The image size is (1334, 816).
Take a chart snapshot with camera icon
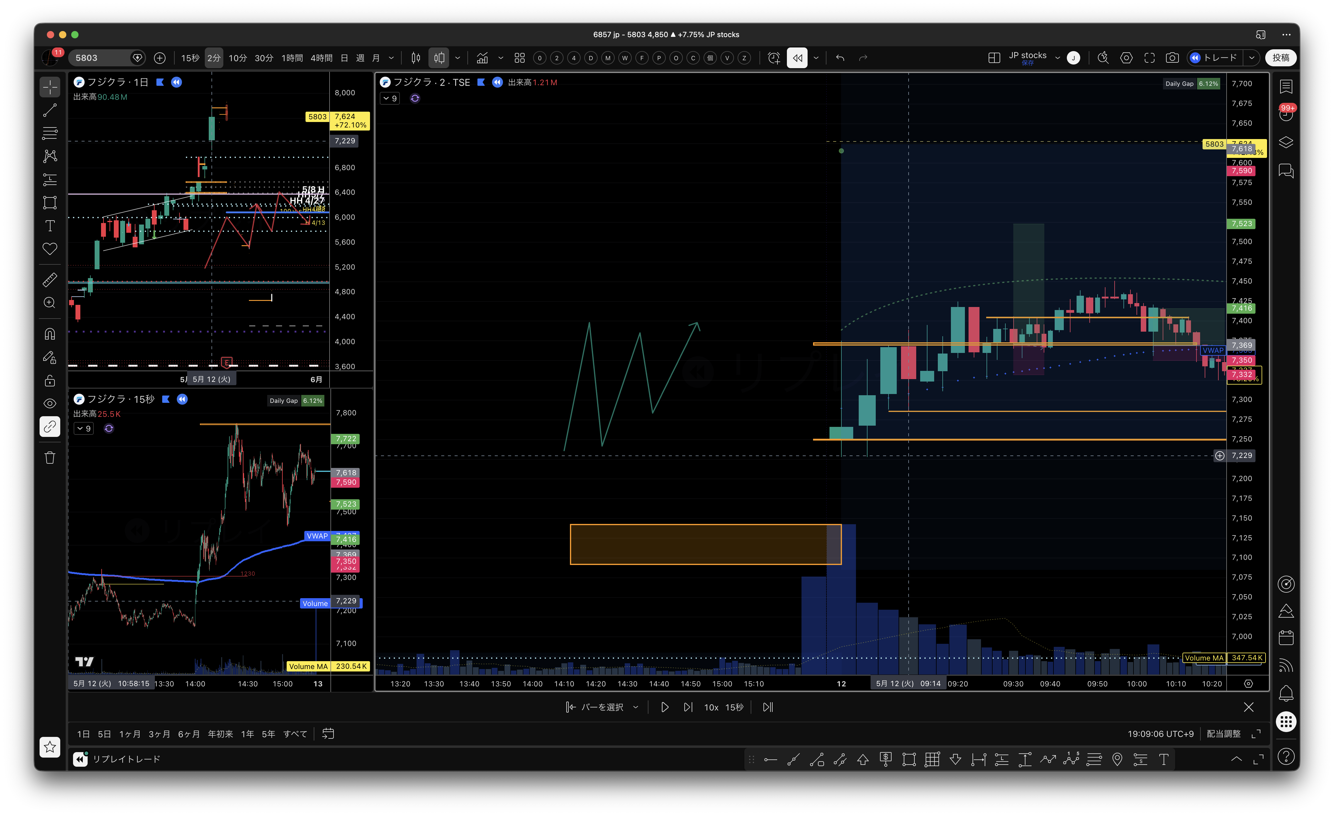pos(1172,58)
